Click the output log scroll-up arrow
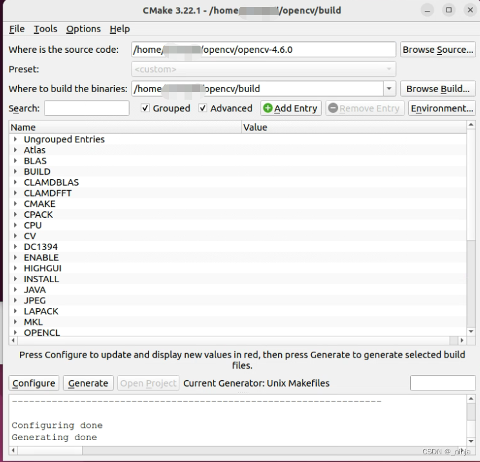 tap(471, 398)
